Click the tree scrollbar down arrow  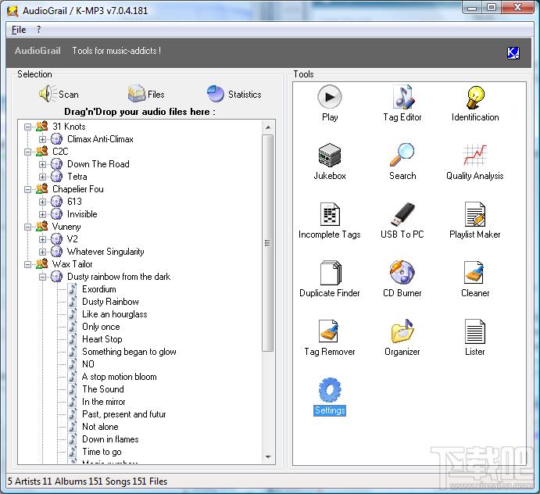268,457
